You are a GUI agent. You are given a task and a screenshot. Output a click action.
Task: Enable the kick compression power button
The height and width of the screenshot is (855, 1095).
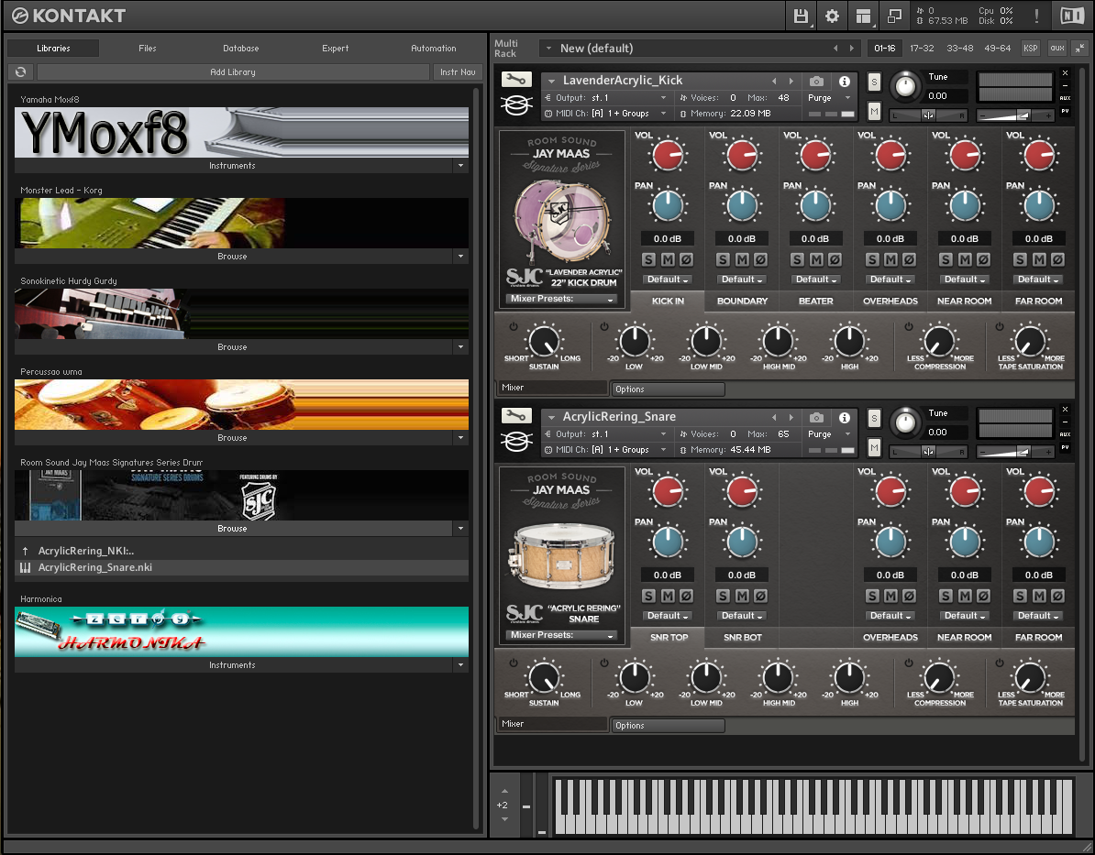click(x=909, y=326)
